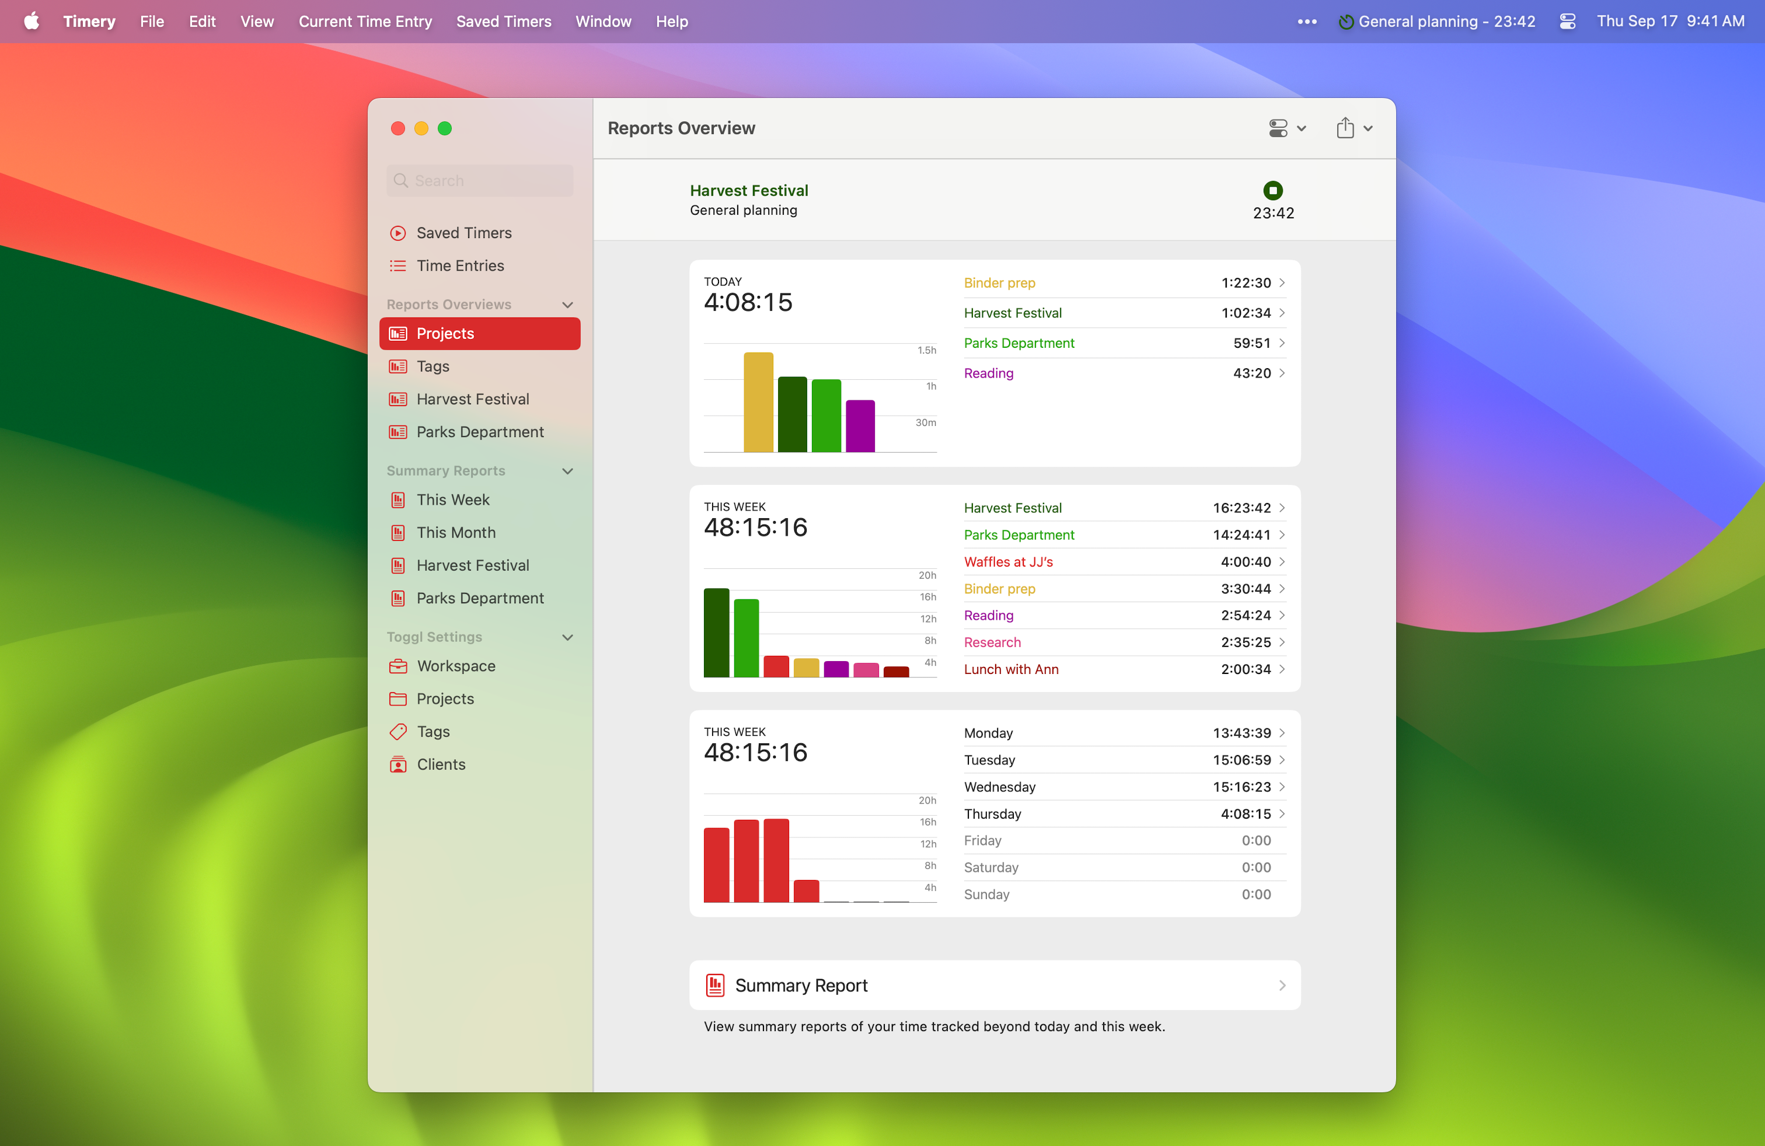1765x1146 pixels.
Task: Open the View menu
Action: (257, 22)
